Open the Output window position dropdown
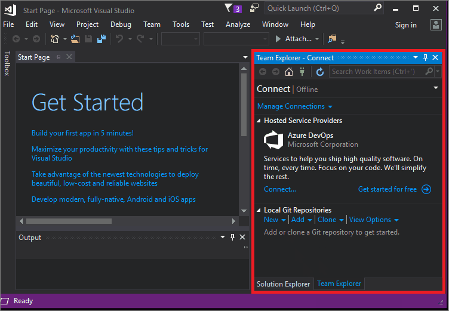Viewport: 449px width, 311px height. click(x=223, y=237)
